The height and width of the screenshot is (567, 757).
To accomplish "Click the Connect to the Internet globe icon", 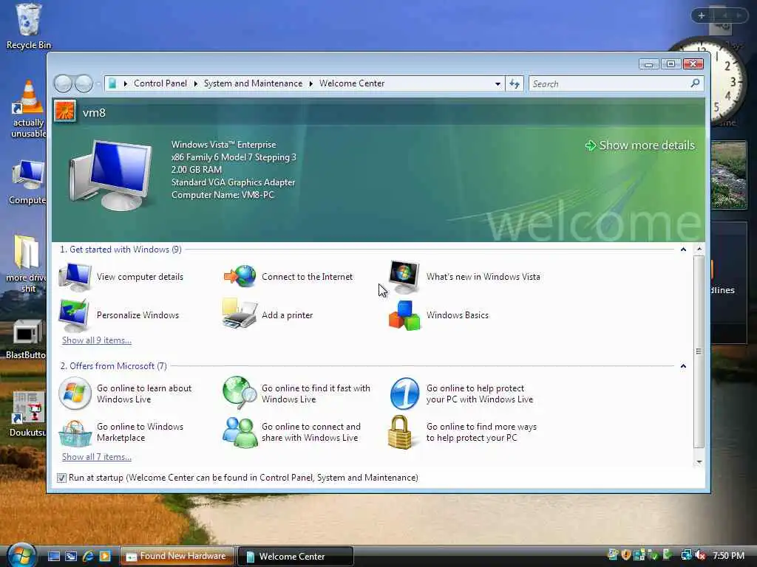I will click(x=240, y=276).
